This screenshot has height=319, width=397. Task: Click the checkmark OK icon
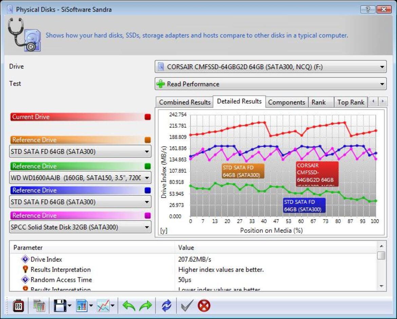pos(187,305)
